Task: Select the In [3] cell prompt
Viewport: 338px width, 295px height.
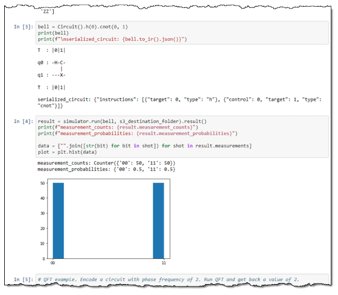Action: coord(24,27)
